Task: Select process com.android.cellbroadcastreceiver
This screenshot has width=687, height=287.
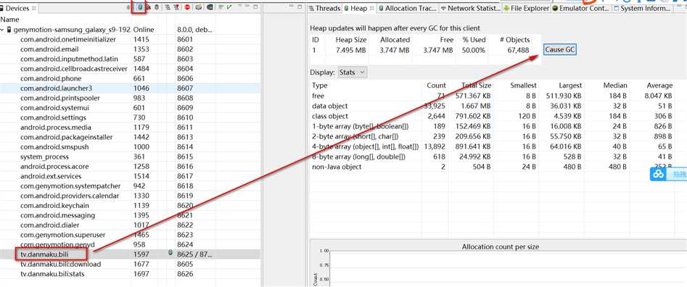Action: click(x=130, y=69)
